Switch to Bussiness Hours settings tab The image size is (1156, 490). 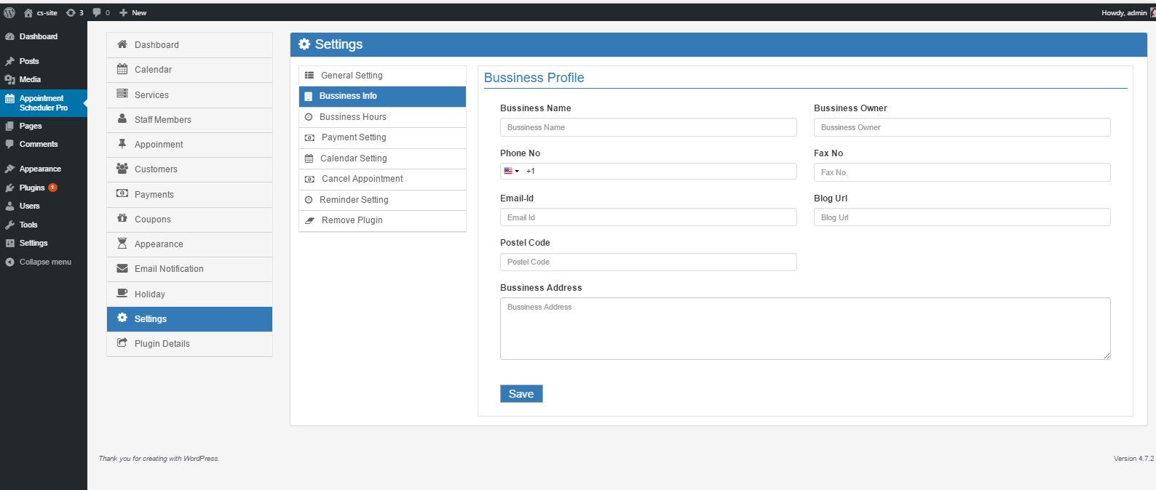[x=353, y=117]
